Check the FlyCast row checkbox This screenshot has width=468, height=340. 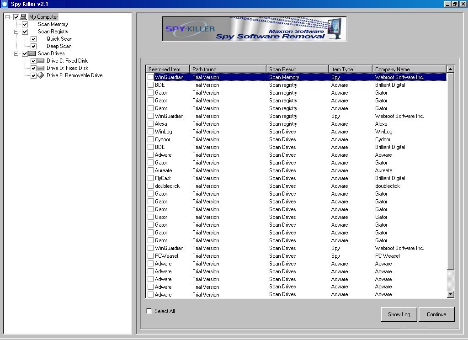click(x=150, y=178)
